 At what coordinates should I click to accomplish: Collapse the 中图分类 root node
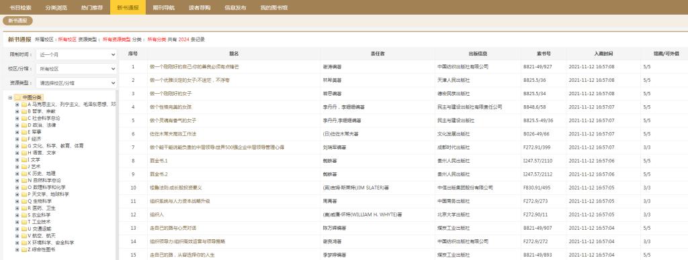click(x=10, y=98)
